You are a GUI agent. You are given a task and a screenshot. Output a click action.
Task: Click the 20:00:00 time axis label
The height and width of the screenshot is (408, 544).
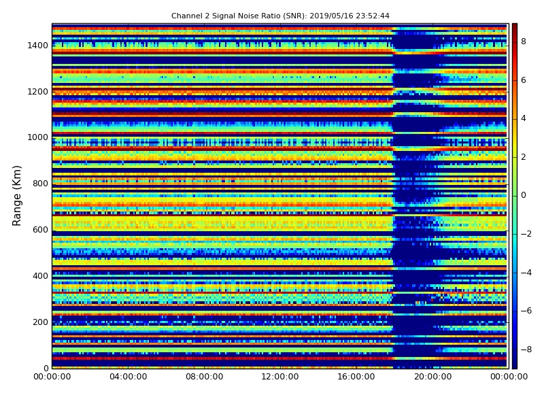click(x=432, y=377)
